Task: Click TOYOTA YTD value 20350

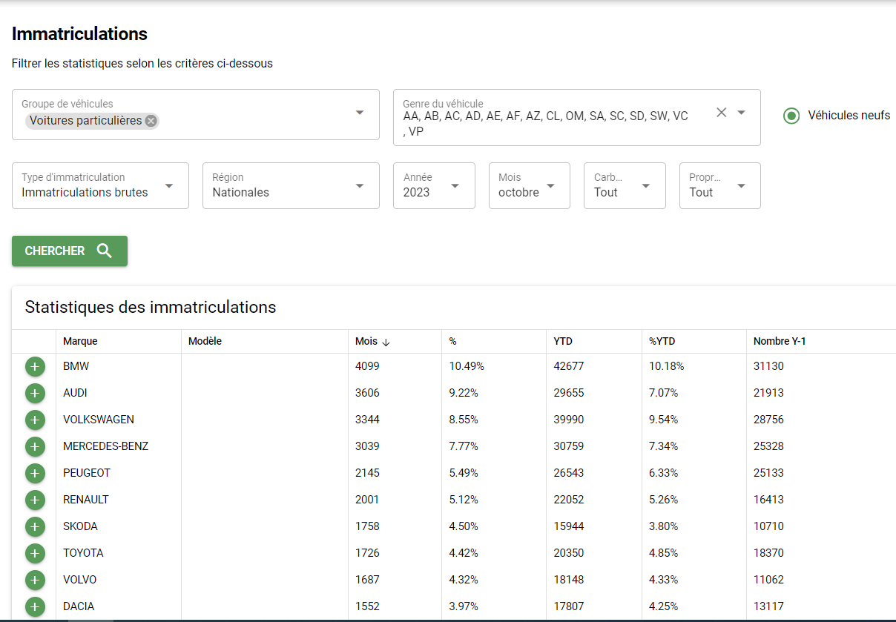Action: (x=569, y=553)
